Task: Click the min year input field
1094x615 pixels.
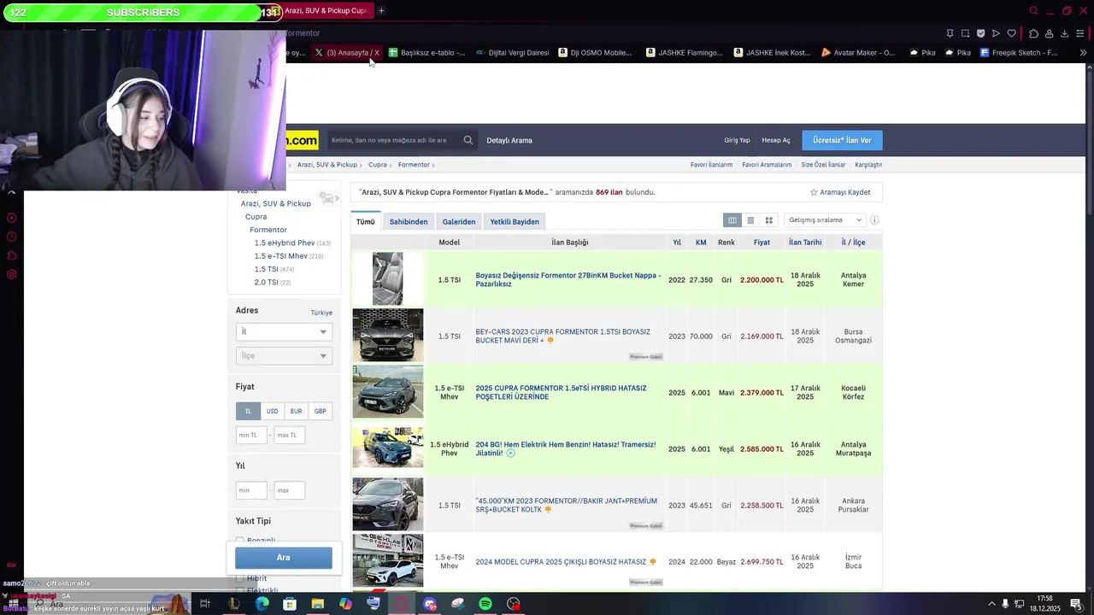Action: (x=251, y=490)
